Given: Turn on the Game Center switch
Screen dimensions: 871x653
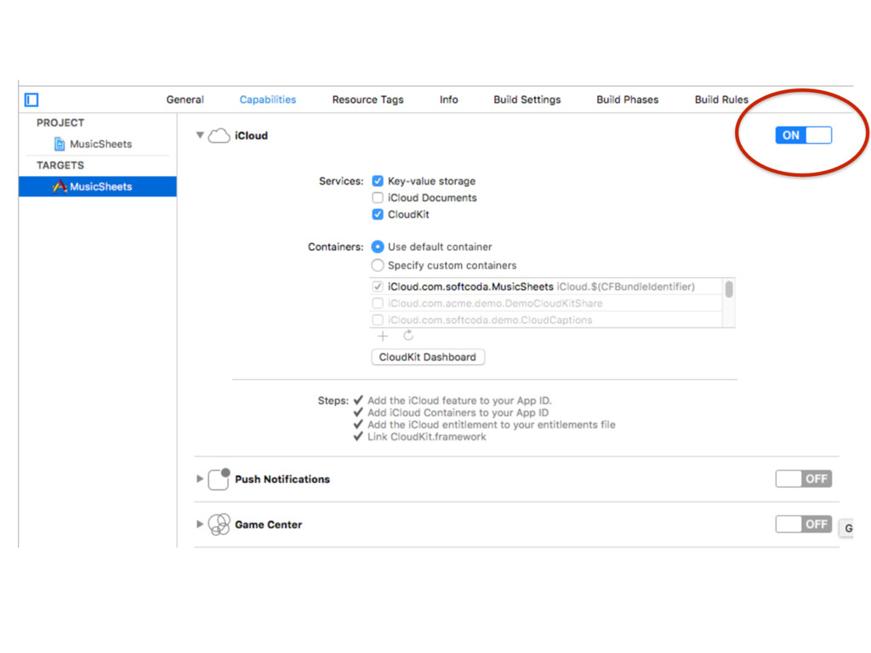Looking at the screenshot, I should [x=803, y=524].
